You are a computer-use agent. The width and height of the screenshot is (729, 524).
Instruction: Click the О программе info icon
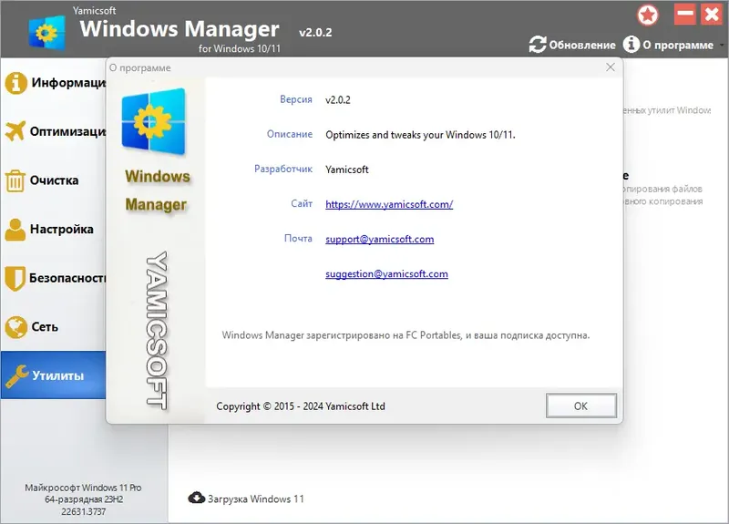click(631, 45)
